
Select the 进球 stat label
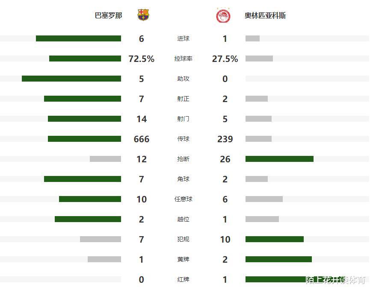[183, 38]
